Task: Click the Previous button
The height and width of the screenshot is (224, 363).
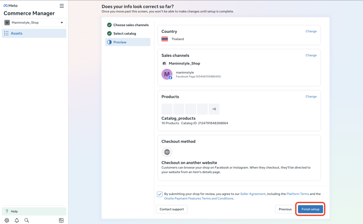Action: coord(285,209)
